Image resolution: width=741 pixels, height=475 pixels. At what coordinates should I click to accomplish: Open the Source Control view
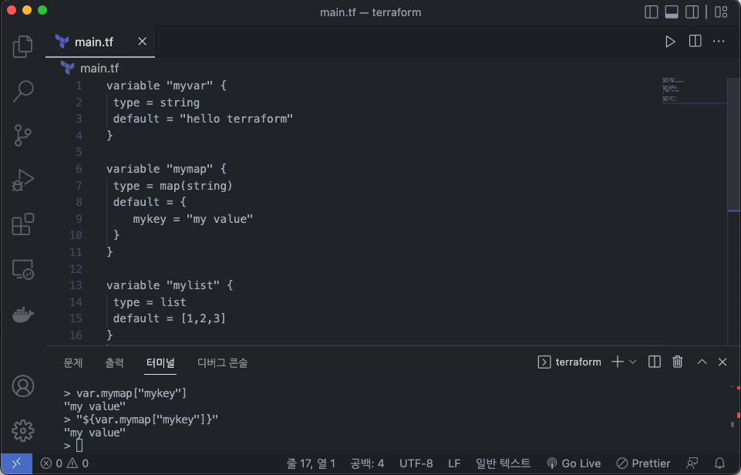click(x=22, y=135)
